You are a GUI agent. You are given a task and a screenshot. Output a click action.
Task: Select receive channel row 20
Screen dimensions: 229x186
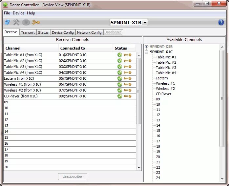pos(70,167)
